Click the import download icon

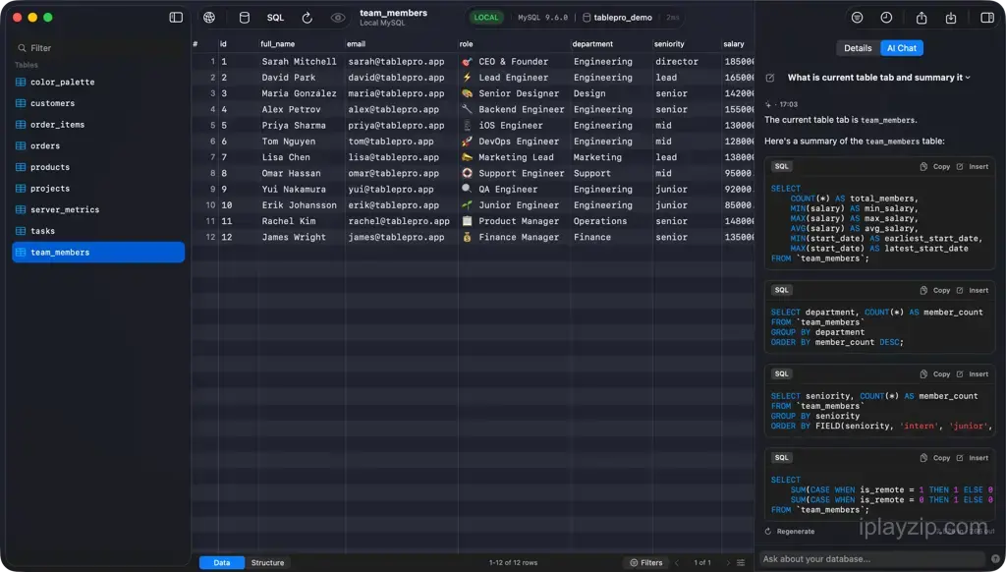951,18
